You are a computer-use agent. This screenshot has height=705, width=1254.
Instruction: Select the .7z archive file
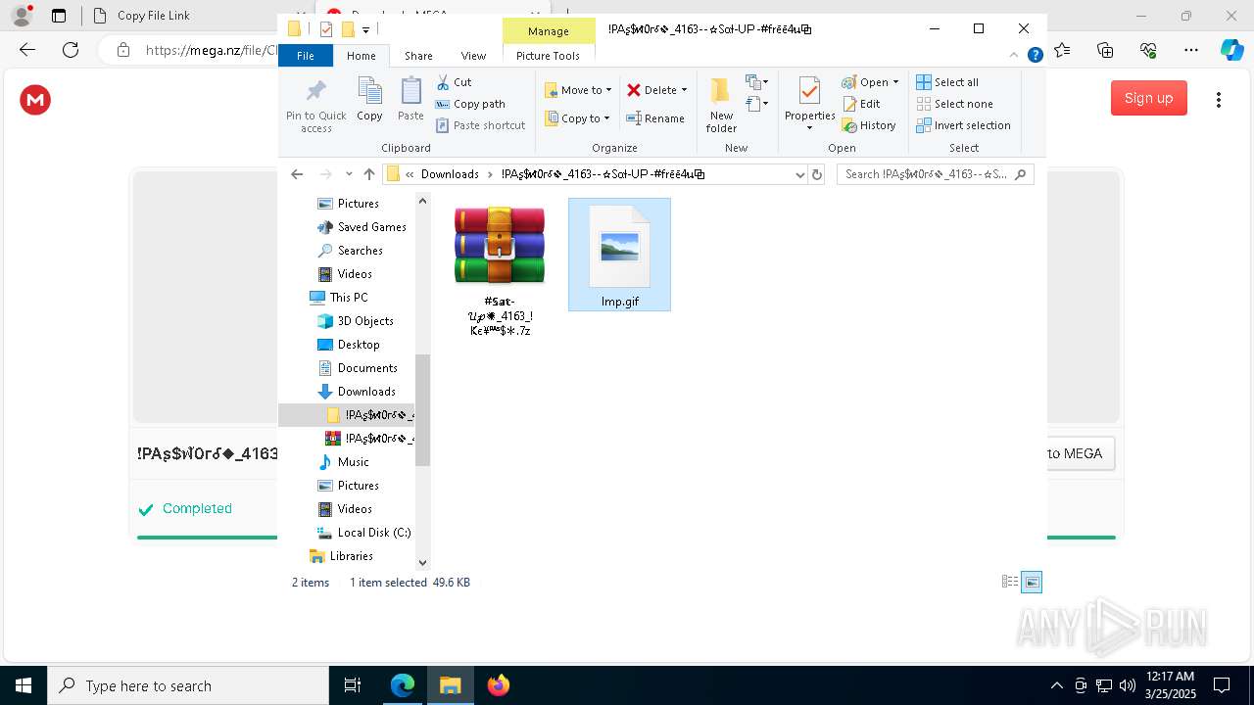tap(500, 270)
